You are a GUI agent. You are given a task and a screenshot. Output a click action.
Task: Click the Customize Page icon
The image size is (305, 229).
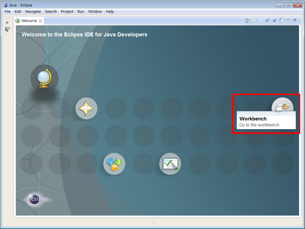click(281, 20)
